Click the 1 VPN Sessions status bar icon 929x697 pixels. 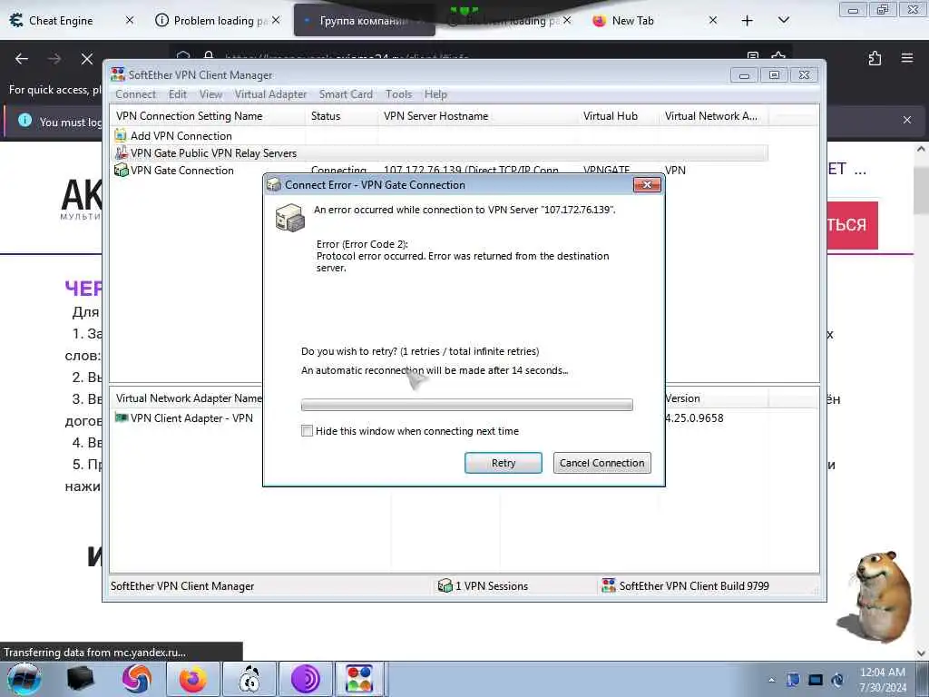(445, 586)
